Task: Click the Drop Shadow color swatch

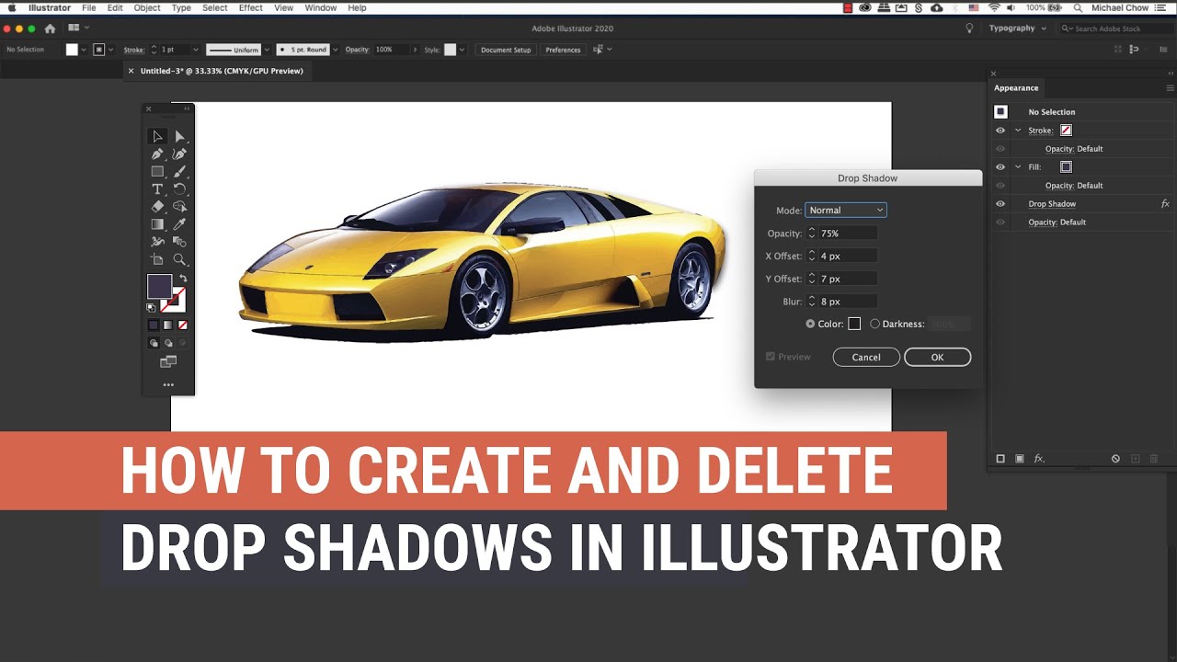Action: pyautogui.click(x=854, y=324)
